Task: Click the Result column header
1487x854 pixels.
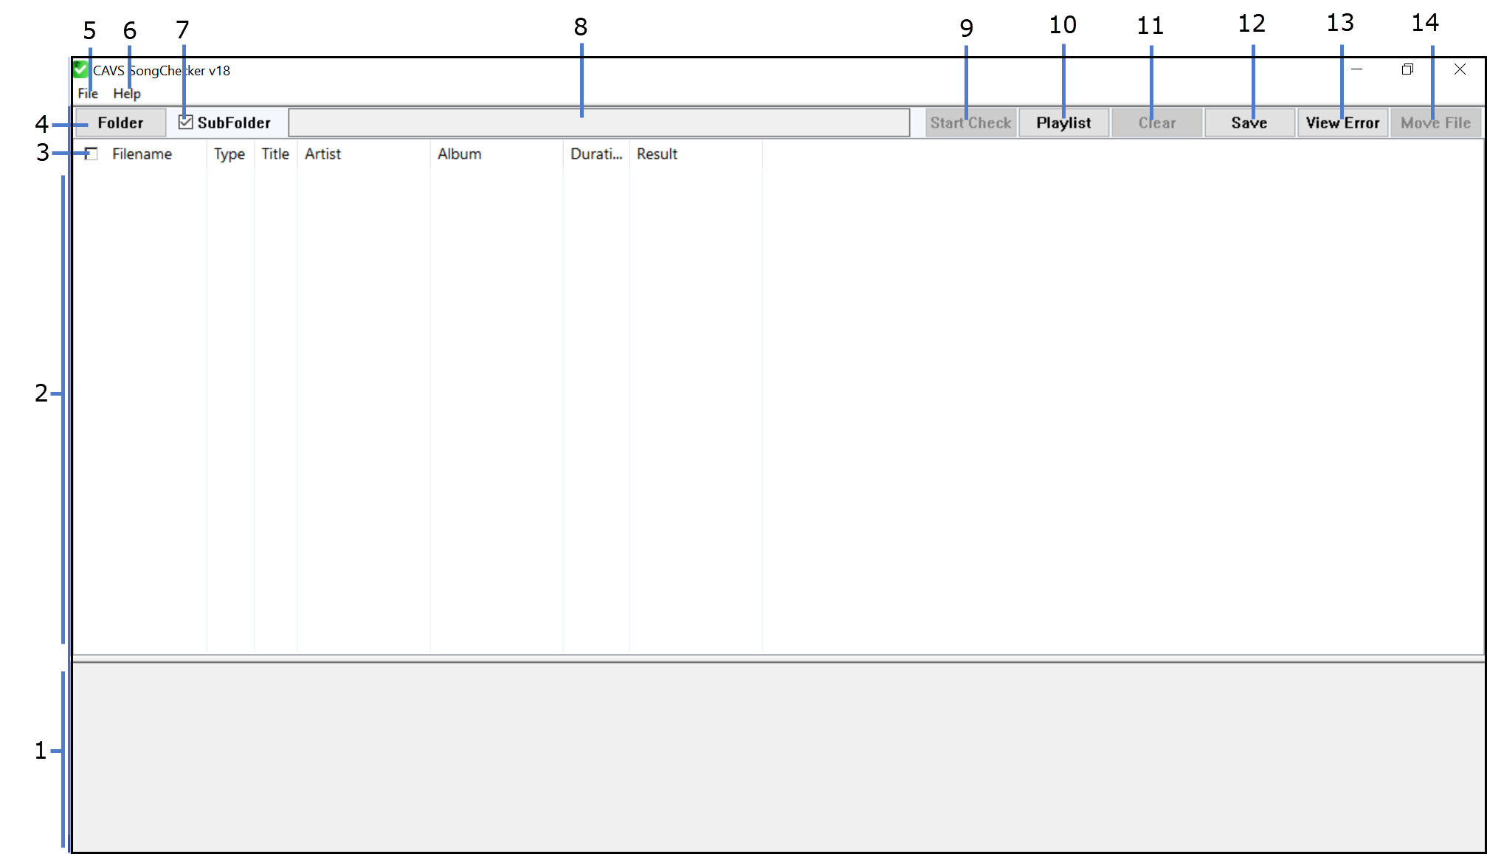Action: pos(657,154)
